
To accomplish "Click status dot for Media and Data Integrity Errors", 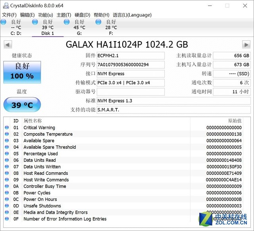I will [7, 212].
